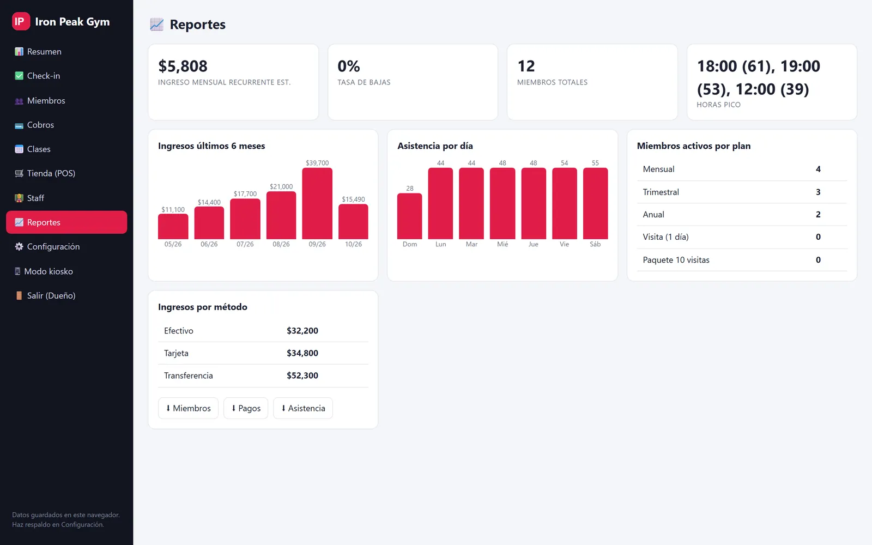Click the Iron Peak Gym IP logo
This screenshot has width=872, height=545.
coord(21,21)
